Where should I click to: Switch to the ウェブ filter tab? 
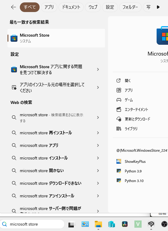click(x=93, y=7)
